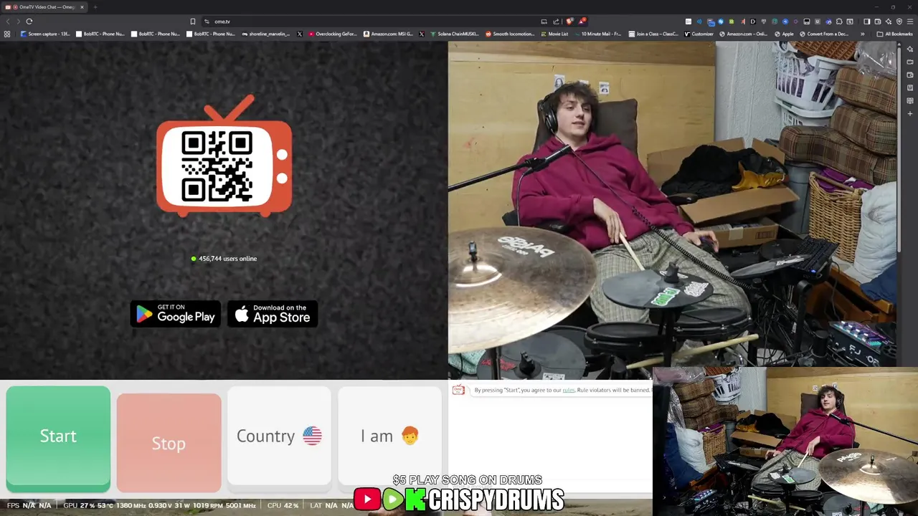This screenshot has width=918, height=516.
Task: Open the Brave Rewards triangle icon
Action: point(582,21)
